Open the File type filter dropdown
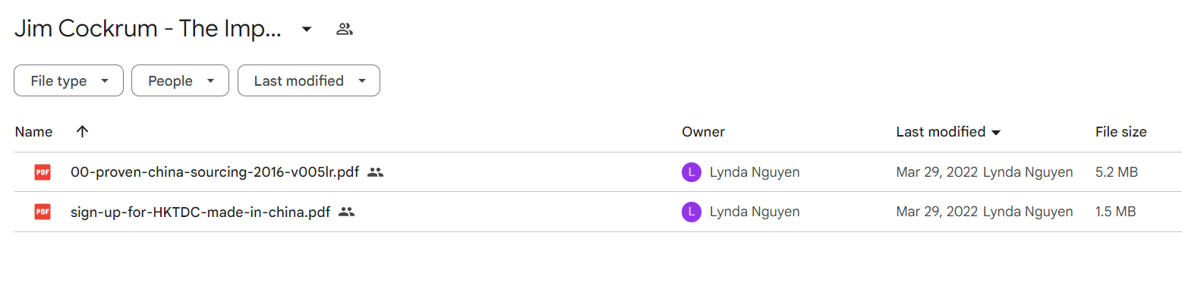Screen dimensions: 1182x283 [x=68, y=80]
